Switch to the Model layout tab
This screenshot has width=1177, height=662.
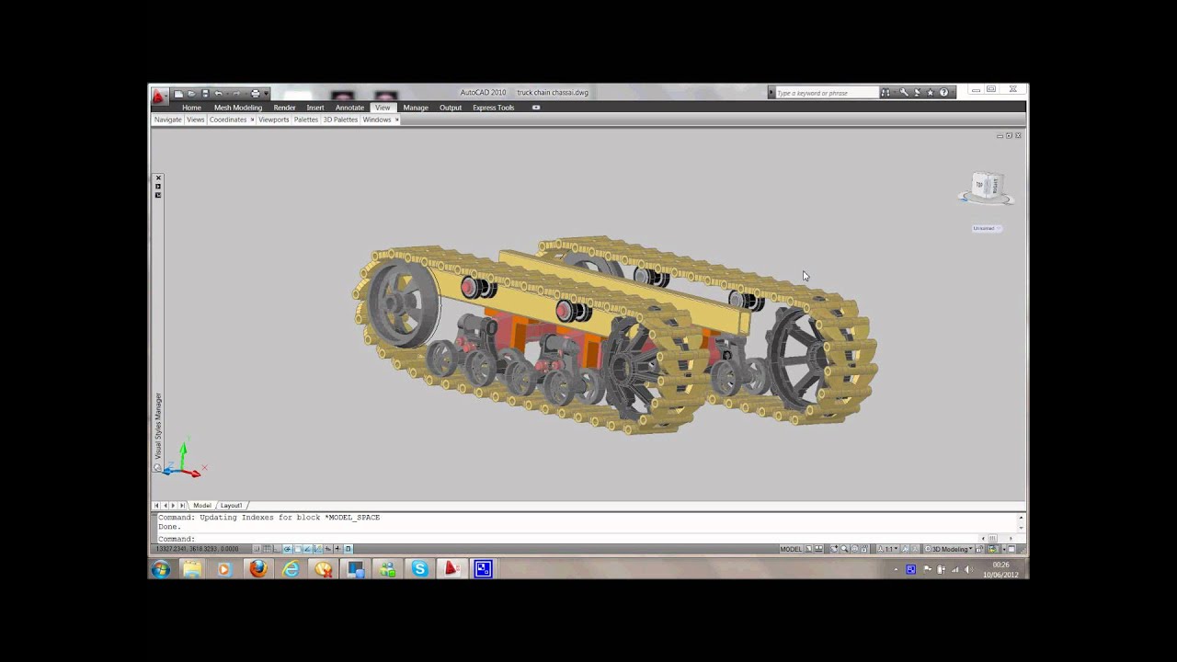[202, 506]
